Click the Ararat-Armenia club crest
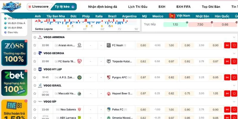The image size is (238, 119). tap(79, 45)
